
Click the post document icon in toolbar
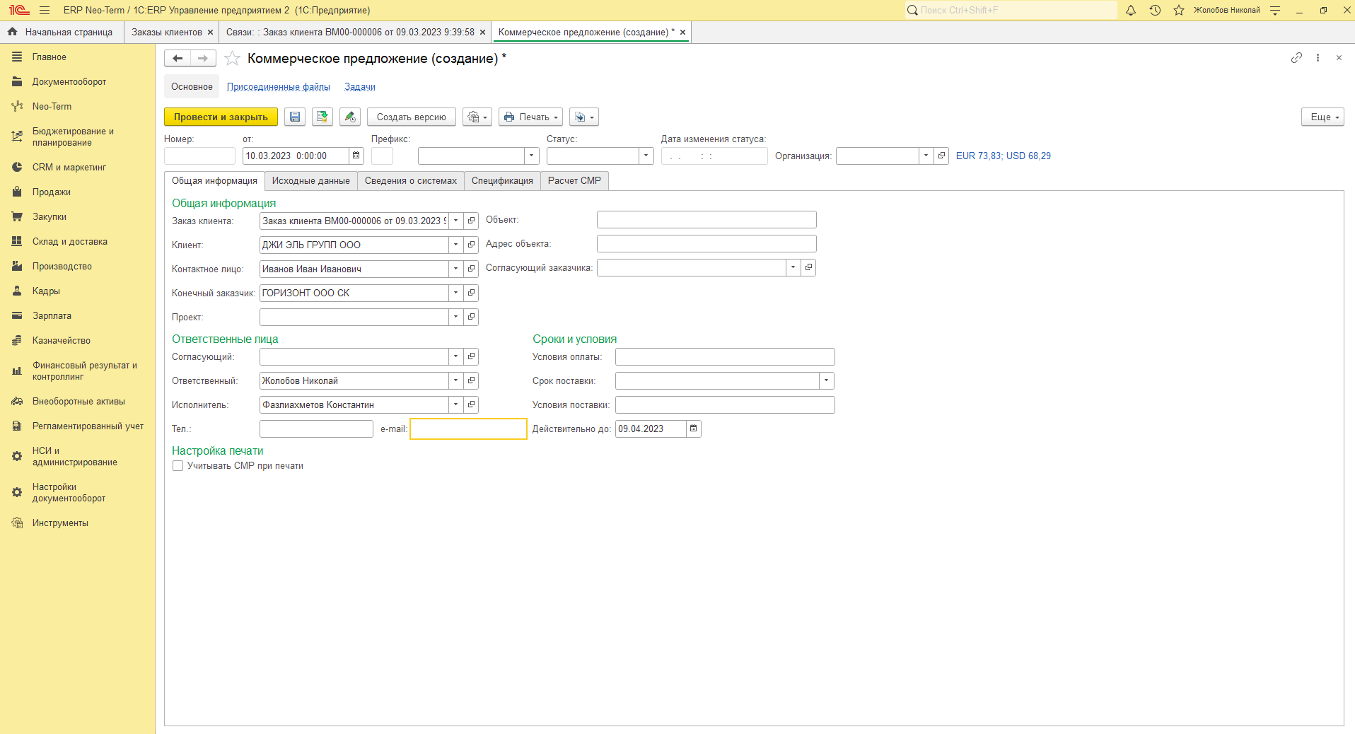[x=322, y=117]
